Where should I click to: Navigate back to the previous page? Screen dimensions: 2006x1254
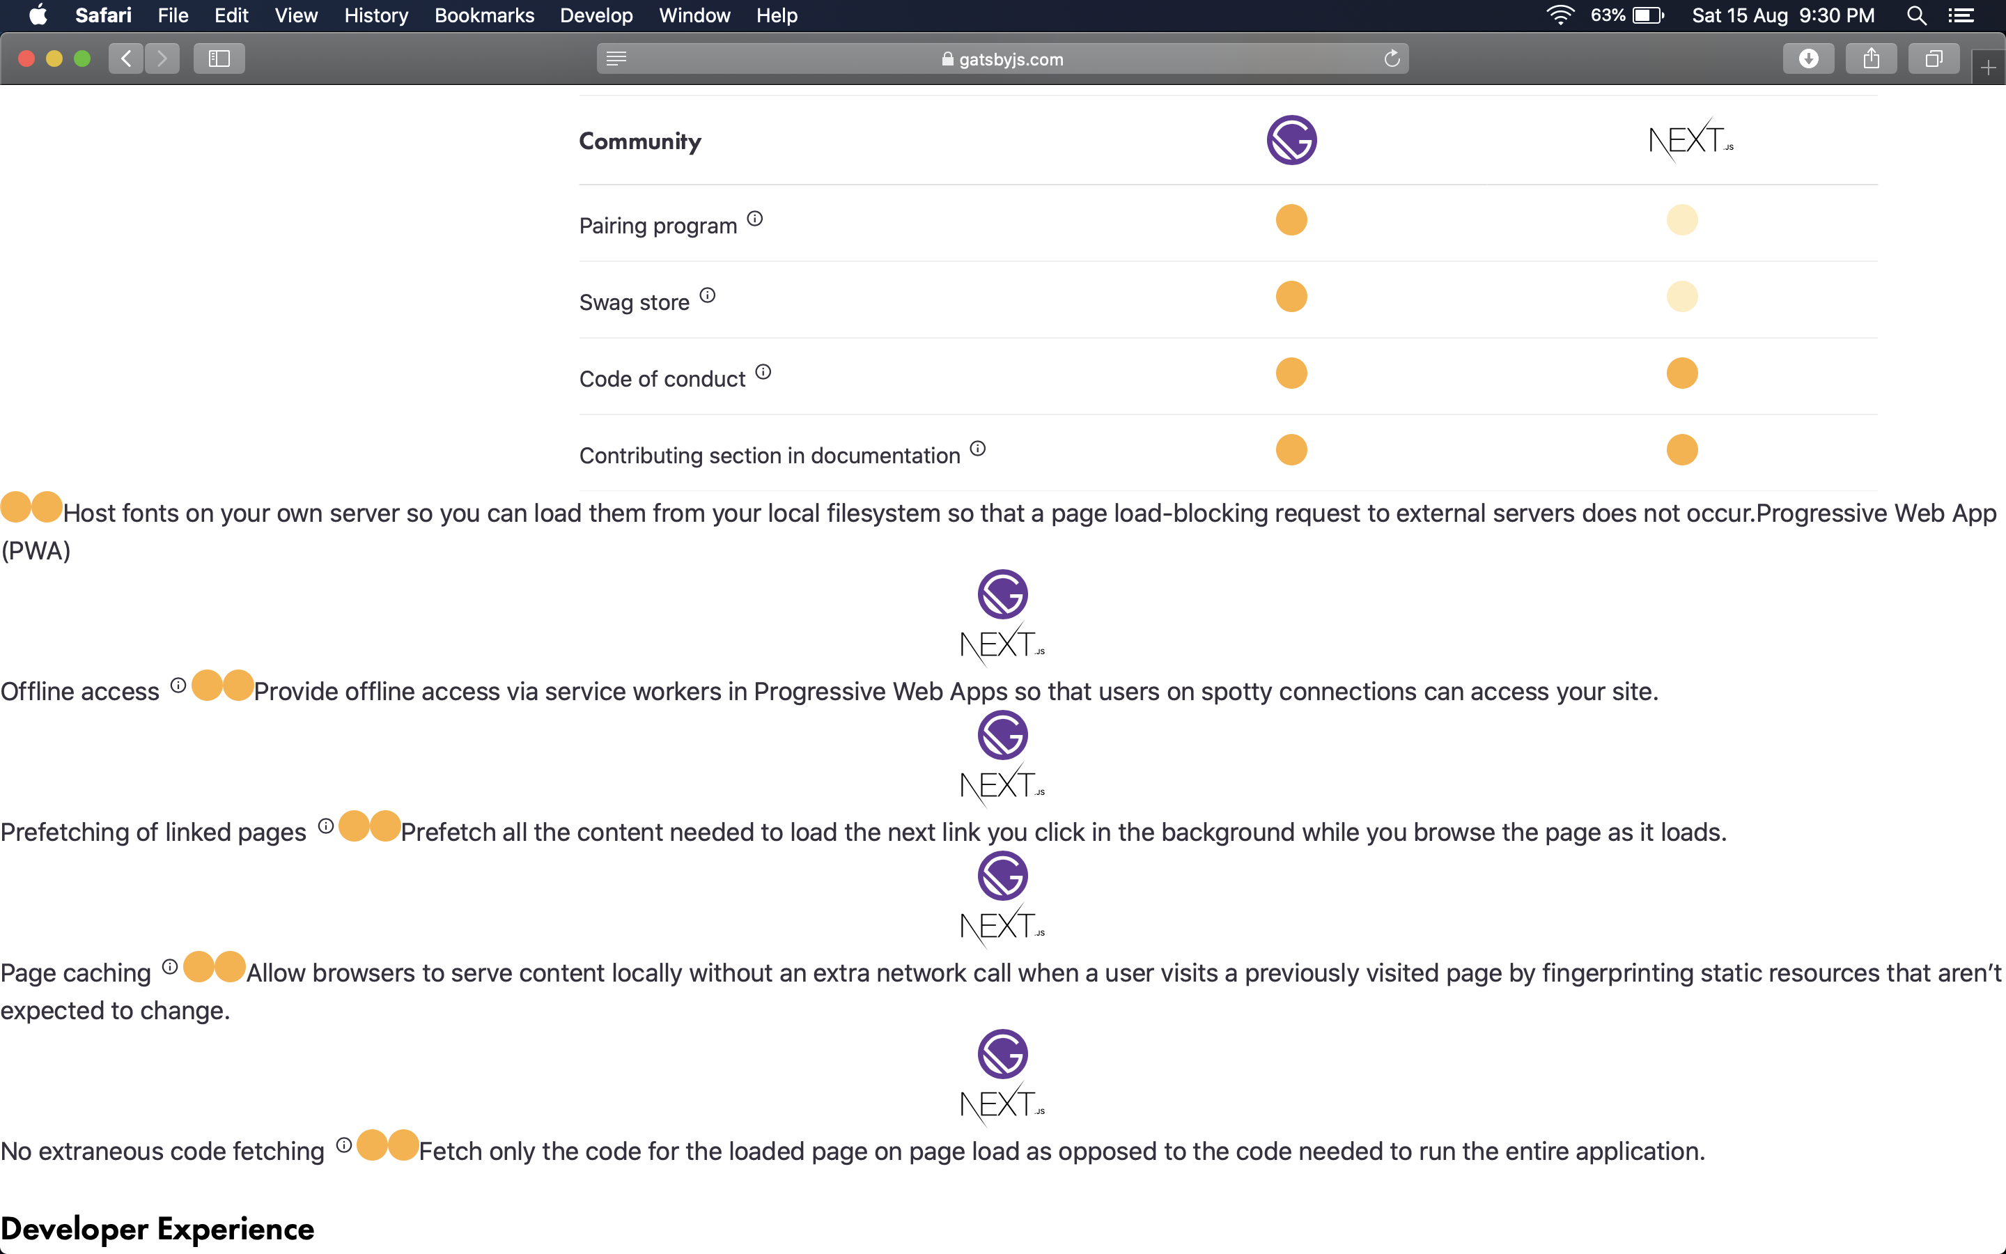[126, 58]
